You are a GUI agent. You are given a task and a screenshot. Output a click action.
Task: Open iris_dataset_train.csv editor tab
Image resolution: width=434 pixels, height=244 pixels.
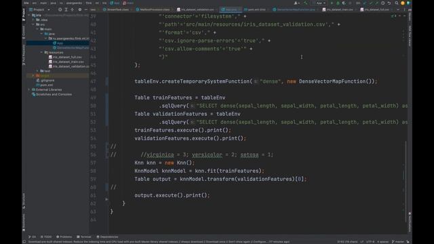339,9
